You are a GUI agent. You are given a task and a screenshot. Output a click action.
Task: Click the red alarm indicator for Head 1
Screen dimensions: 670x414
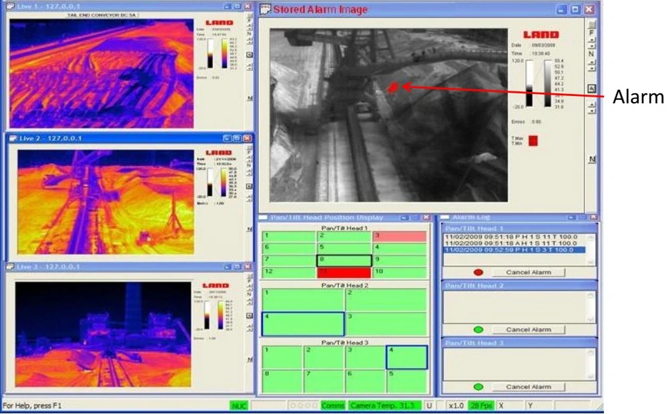point(477,272)
